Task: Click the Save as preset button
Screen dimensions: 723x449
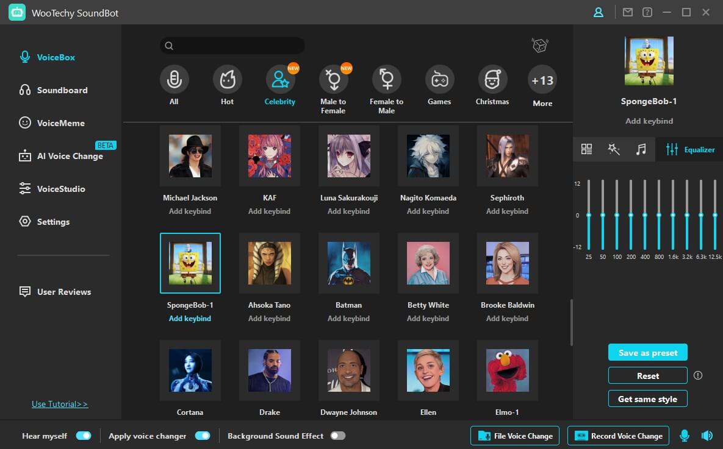Action: (647, 353)
